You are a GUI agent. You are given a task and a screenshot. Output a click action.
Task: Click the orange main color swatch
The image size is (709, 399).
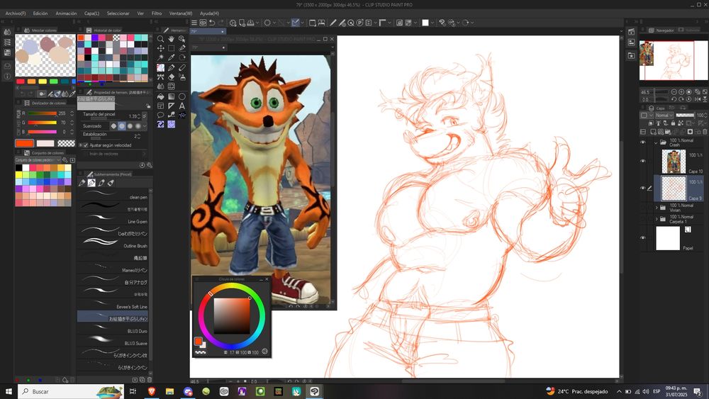24,143
